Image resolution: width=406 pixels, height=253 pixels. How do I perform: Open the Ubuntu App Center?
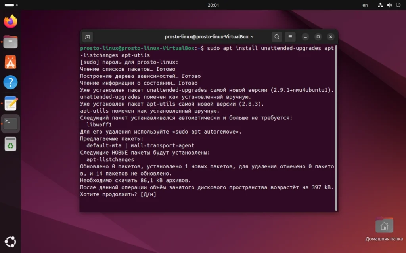pos(10,62)
